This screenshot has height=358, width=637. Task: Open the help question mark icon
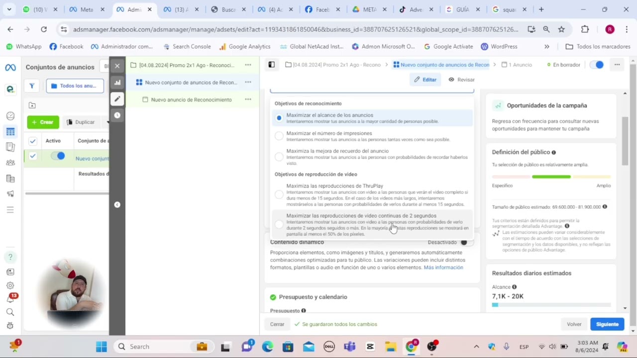10,257
